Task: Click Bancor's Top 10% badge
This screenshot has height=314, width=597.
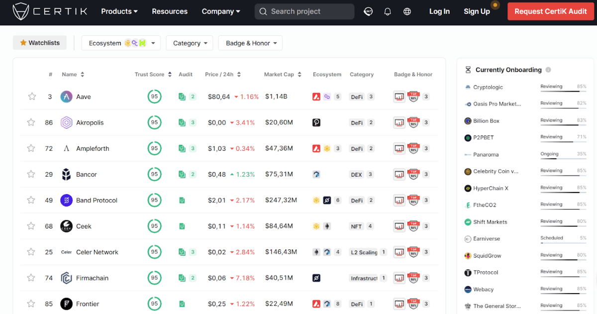Action: point(413,174)
